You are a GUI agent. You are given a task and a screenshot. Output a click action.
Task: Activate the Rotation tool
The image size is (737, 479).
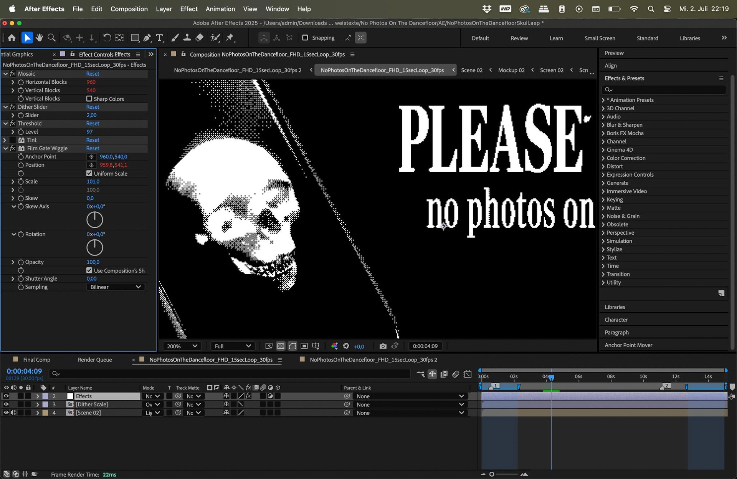(x=107, y=37)
